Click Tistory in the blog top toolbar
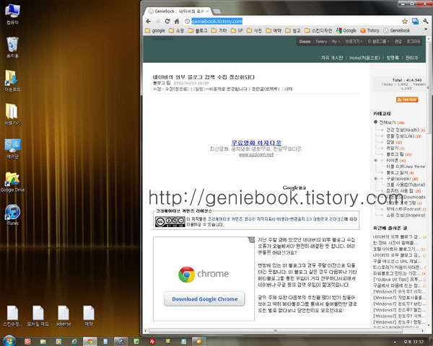The image size is (433, 346). tap(321, 42)
